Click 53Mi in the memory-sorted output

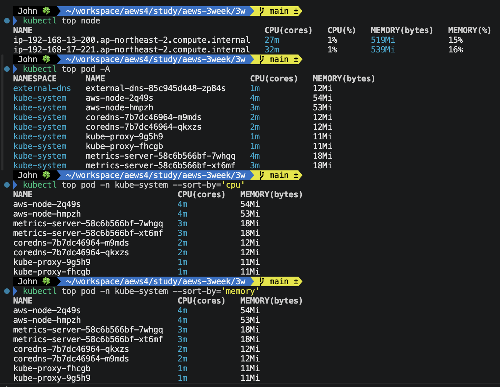250,320
